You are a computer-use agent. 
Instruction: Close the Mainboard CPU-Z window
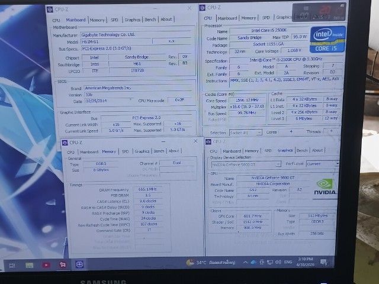189,8
